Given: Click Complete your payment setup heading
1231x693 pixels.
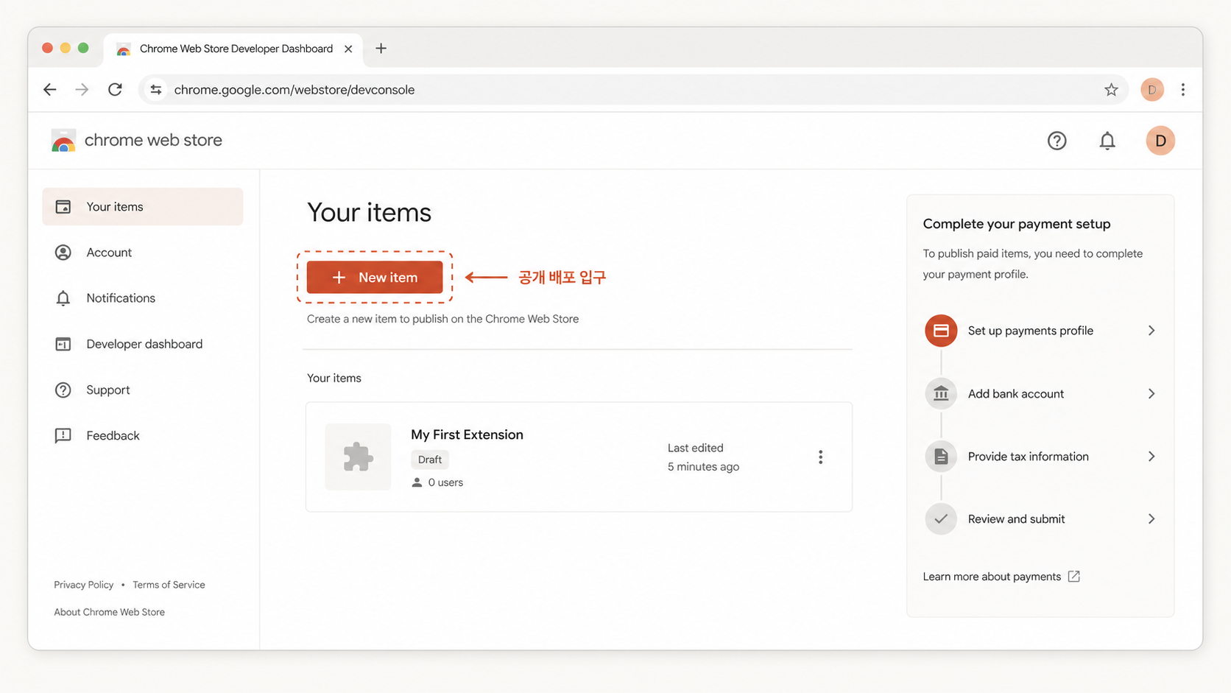Looking at the screenshot, I should 1017,224.
